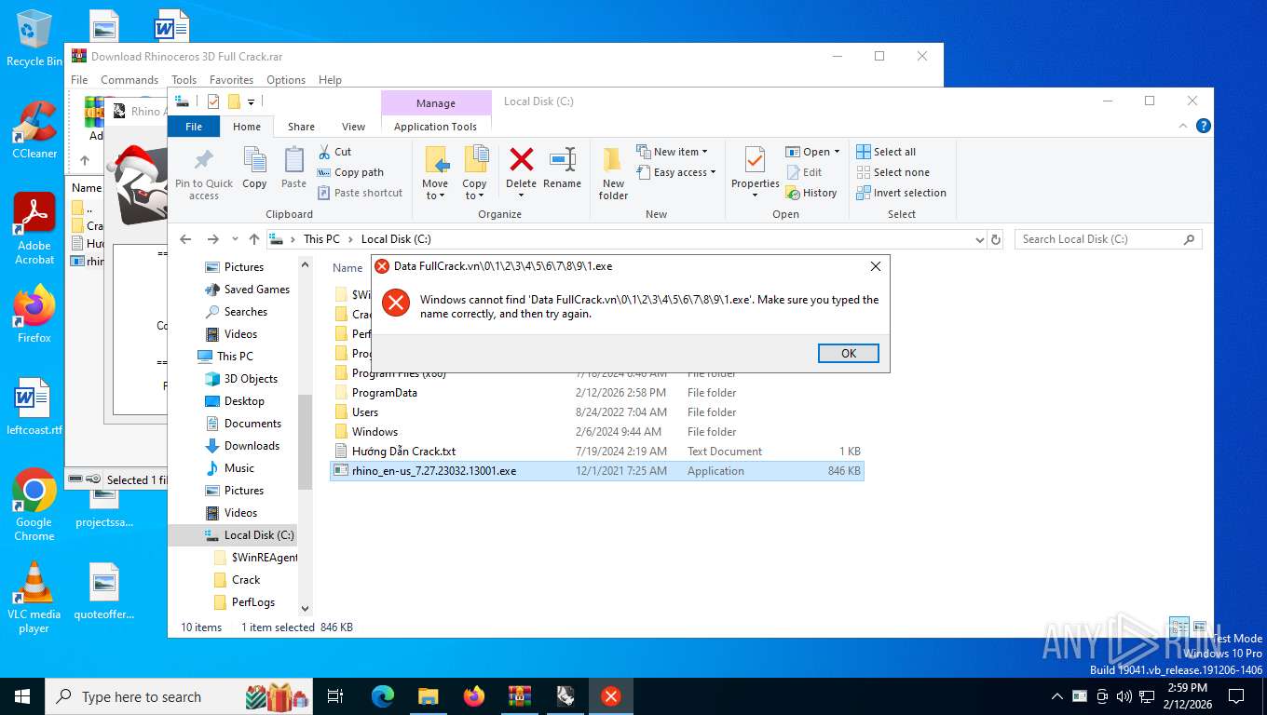Image resolution: width=1267 pixels, height=715 pixels.
Task: Click the WinRAR icon in the taskbar
Action: tap(519, 695)
